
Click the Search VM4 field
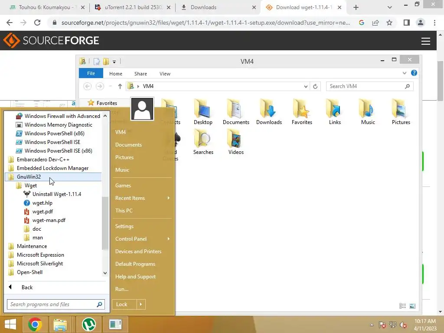369,86
